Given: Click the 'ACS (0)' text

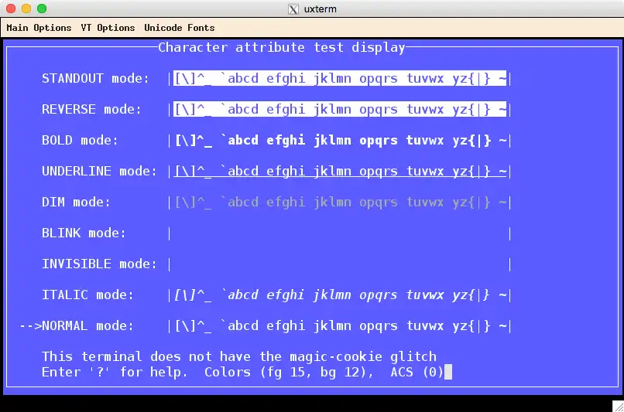Looking at the screenshot, I should 417,373.
